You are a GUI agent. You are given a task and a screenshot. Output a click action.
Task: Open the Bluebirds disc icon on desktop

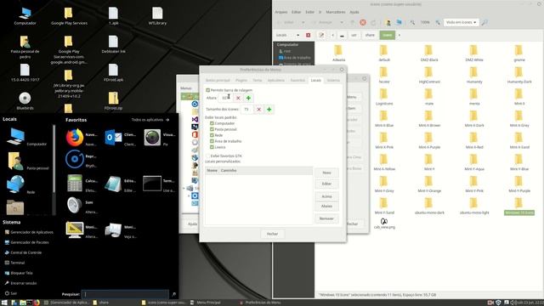point(25,101)
